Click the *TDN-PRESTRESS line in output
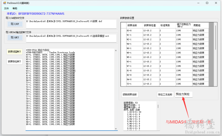Viewport: 222px width, 136px height. (x=50, y=52)
